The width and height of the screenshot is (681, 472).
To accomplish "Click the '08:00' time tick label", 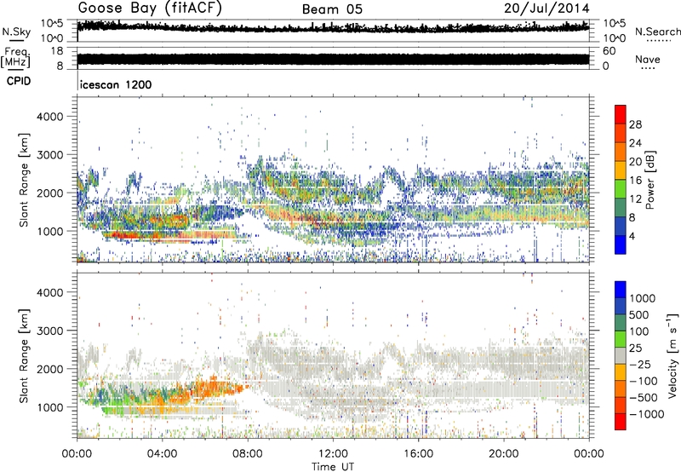I will point(248,454).
